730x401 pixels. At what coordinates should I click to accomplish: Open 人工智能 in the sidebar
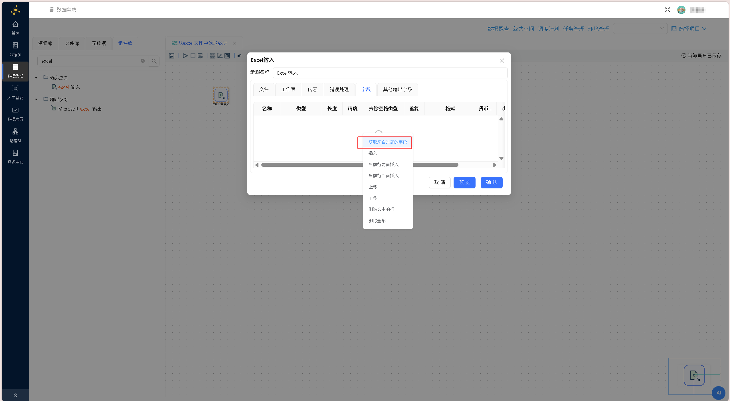pos(15,92)
